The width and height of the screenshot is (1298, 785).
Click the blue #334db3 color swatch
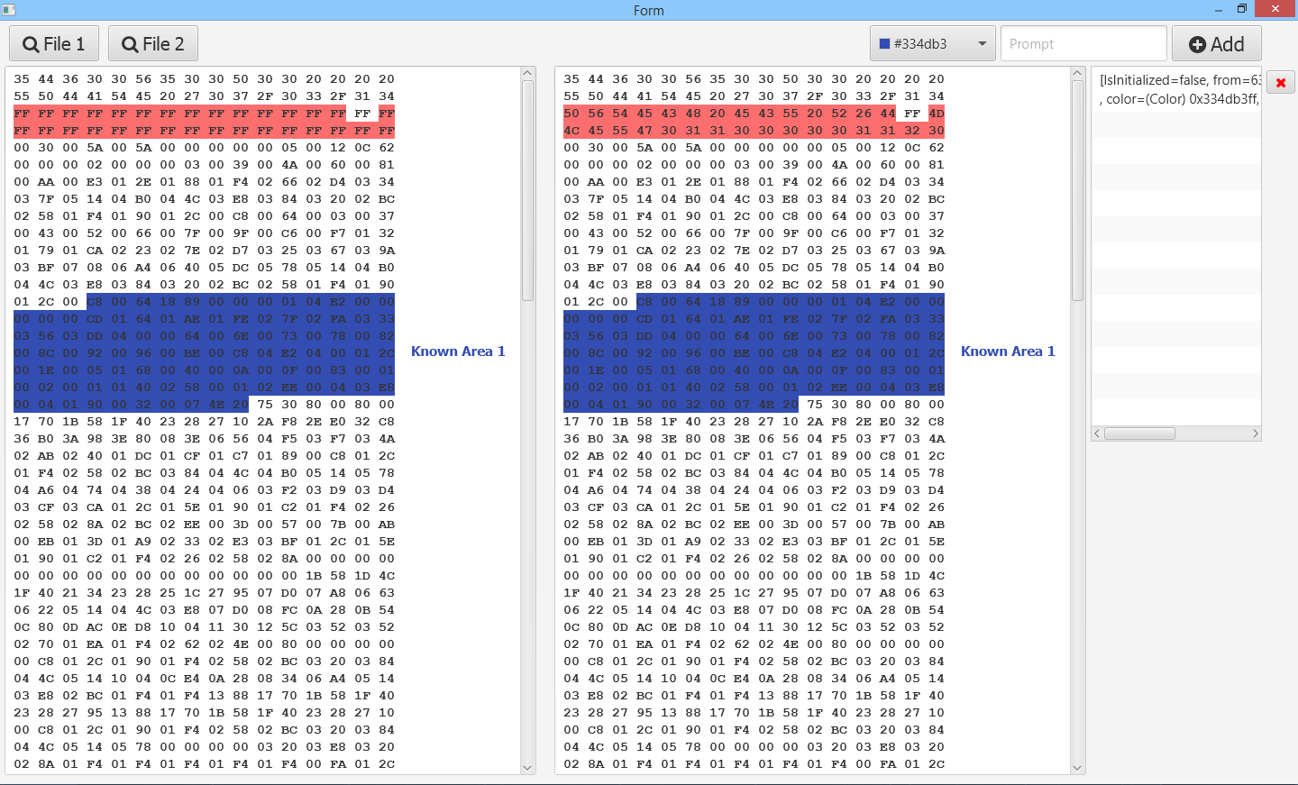(884, 44)
